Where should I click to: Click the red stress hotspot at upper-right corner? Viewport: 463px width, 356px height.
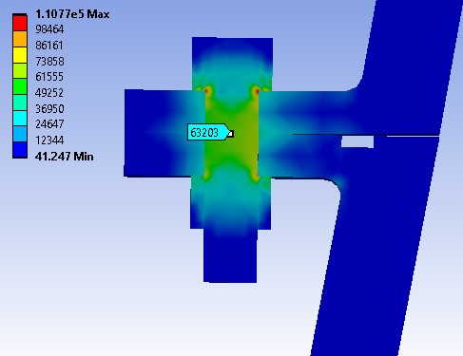coord(256,91)
